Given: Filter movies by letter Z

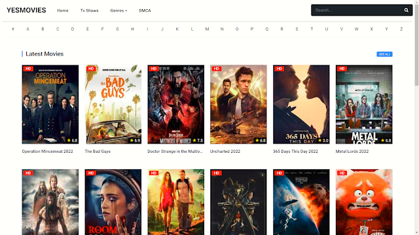Looking at the screenshot, I should [401, 29].
